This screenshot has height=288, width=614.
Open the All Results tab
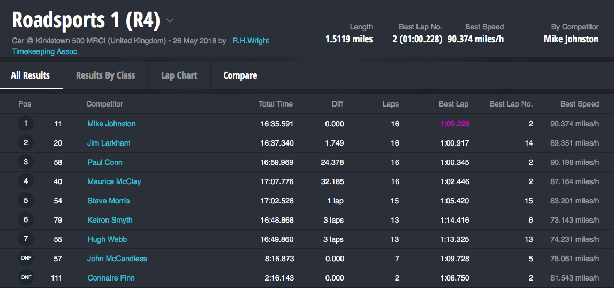tap(31, 75)
